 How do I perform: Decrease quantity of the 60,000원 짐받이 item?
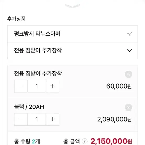[21, 86]
